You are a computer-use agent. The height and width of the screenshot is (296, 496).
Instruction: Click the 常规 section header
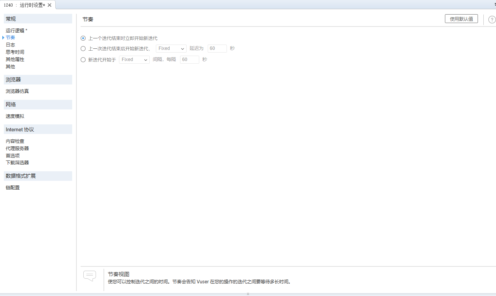[x=38, y=19]
